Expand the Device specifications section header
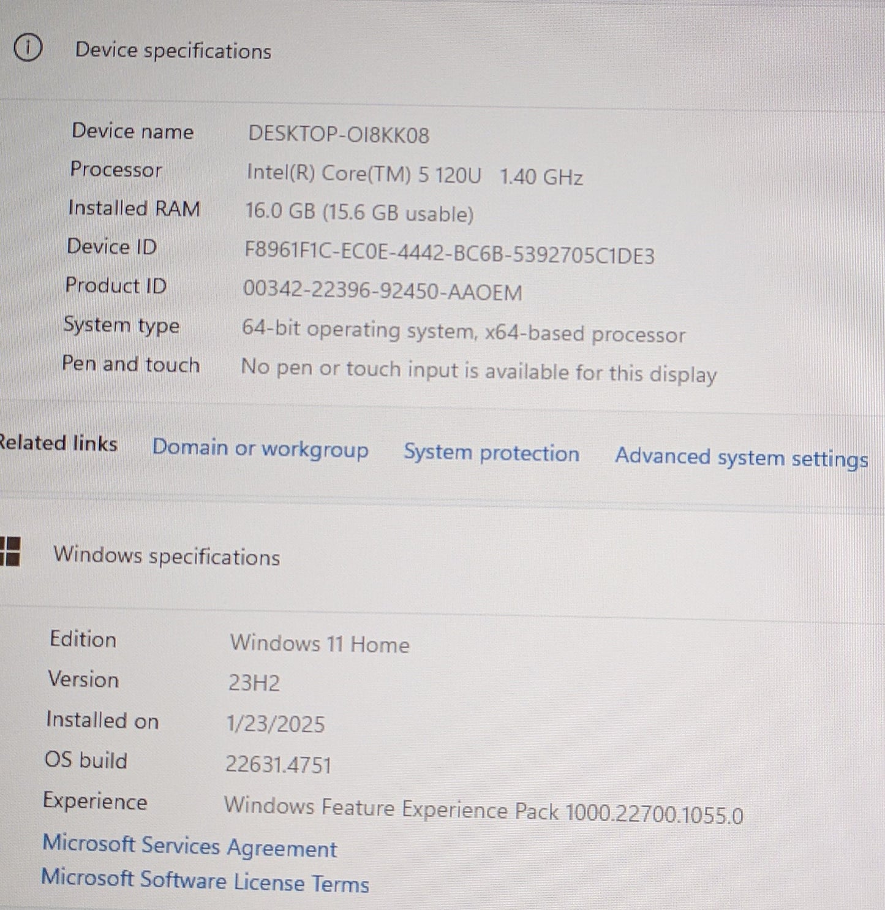 (x=173, y=51)
